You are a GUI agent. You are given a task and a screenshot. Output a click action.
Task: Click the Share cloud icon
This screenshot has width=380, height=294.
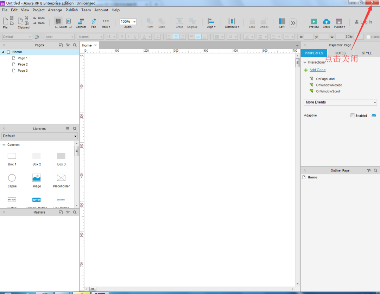coord(326,21)
